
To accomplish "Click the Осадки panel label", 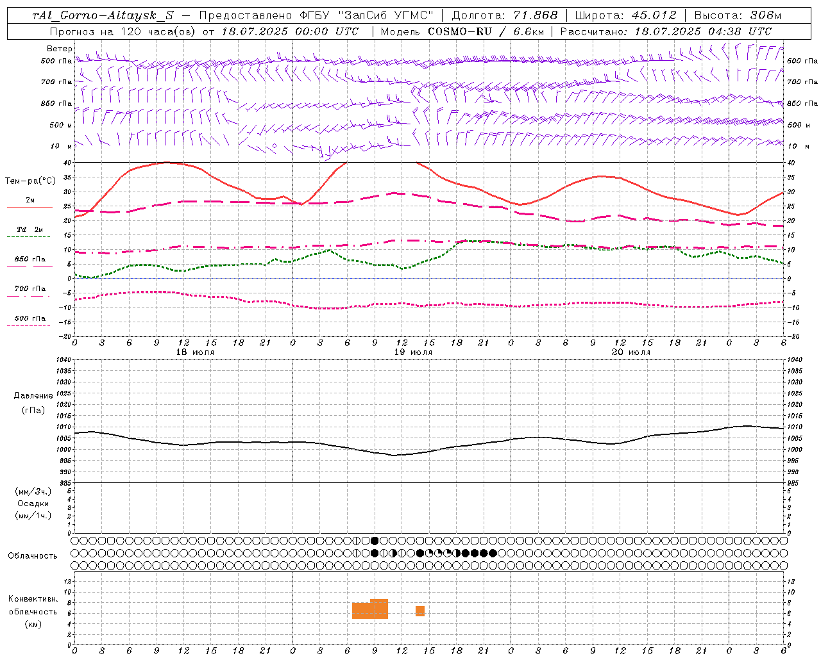I will pyautogui.click(x=33, y=504).
